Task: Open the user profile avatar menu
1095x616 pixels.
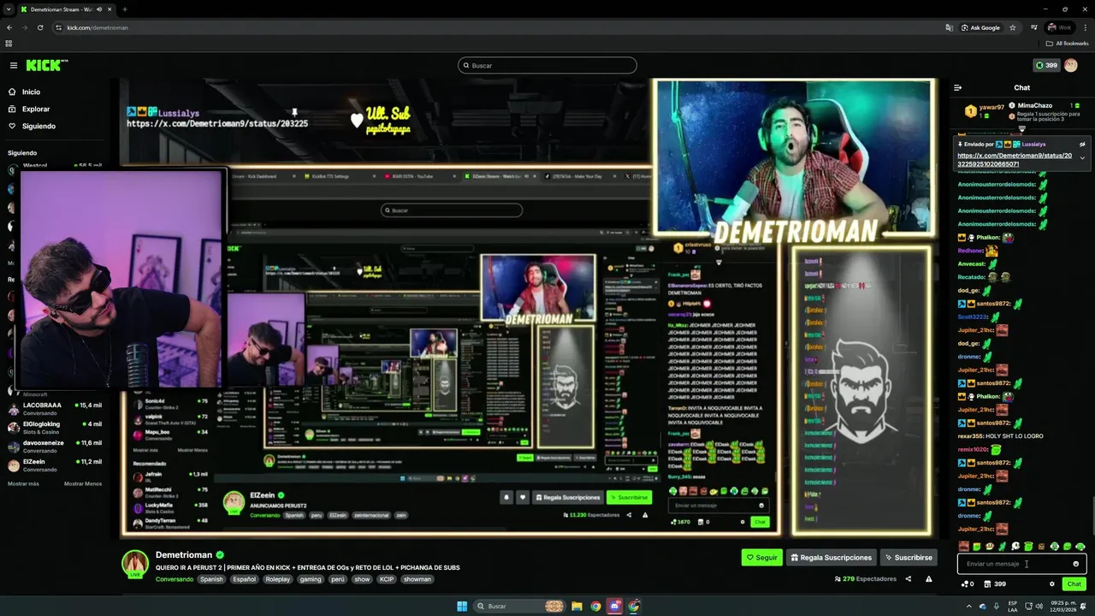Action: click(1071, 65)
